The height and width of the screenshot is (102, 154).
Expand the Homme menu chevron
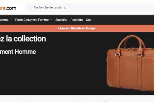click(11, 20)
